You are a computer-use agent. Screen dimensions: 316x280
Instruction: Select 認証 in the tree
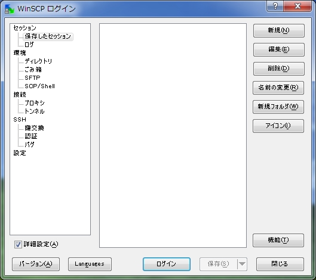click(31, 136)
